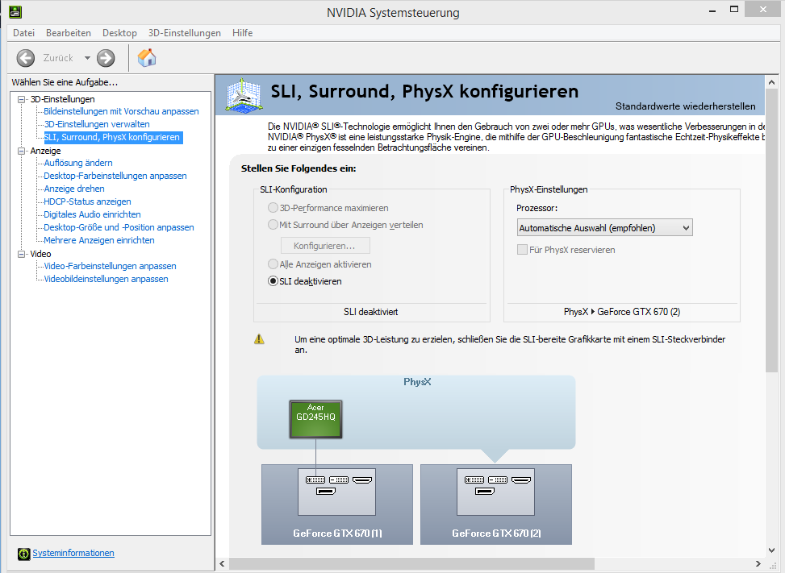Click the yellow warning triangle icon
Viewport: 785px width, 573px height.
pyautogui.click(x=259, y=339)
